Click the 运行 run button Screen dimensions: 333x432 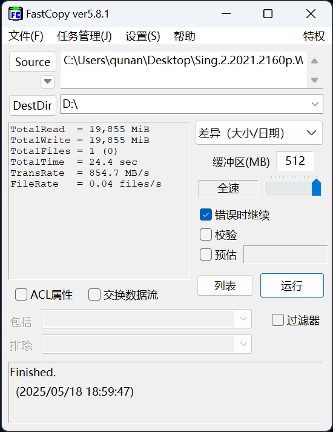click(x=292, y=285)
